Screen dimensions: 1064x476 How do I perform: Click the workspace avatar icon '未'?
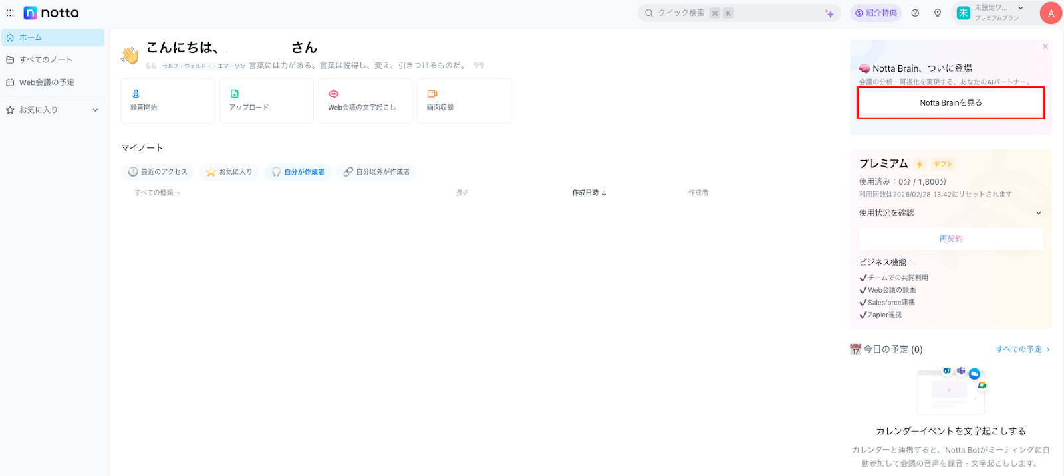tap(963, 13)
